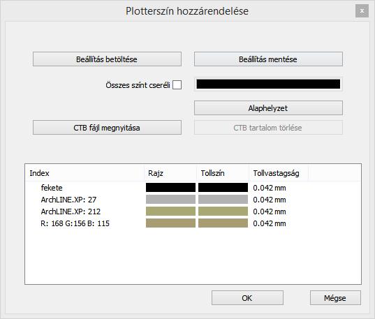Change the Tollszín swatch for fekete
375x319 pixels.
click(x=223, y=188)
